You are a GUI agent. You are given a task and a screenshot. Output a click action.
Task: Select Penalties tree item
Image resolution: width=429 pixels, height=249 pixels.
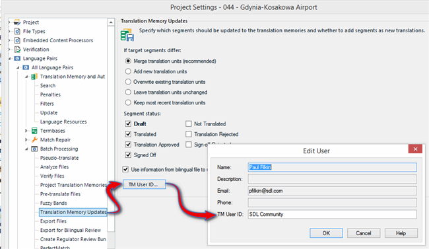pos(50,94)
